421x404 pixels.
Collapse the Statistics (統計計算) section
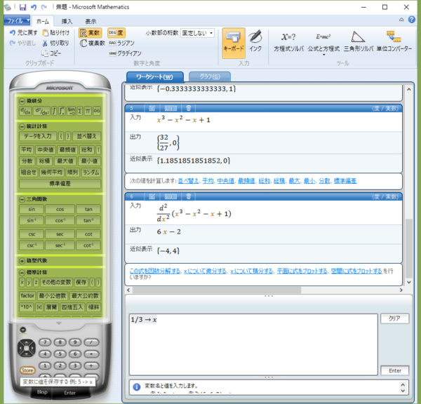click(22, 126)
